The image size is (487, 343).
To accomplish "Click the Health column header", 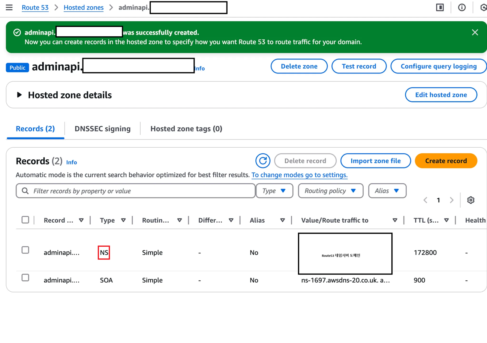I will (475, 220).
